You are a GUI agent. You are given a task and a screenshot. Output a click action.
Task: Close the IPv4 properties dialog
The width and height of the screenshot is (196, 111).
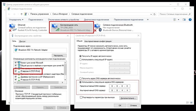click(138, 36)
